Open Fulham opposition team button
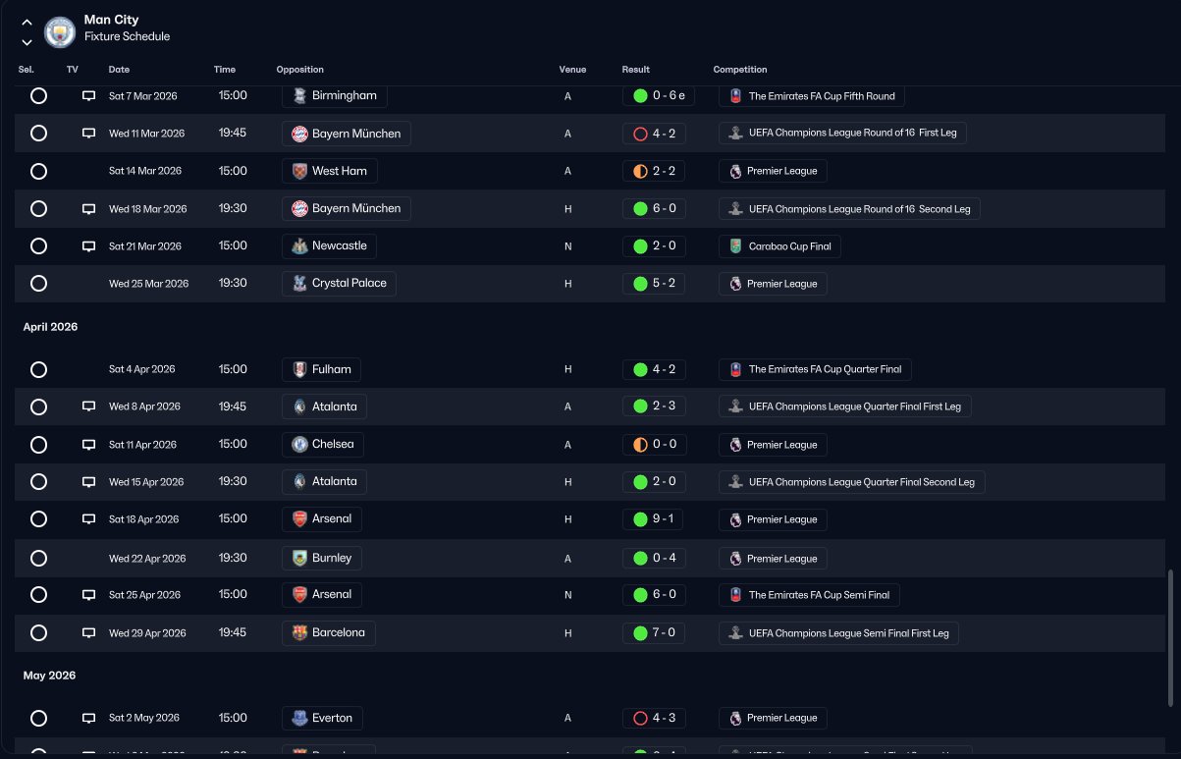Screen dimensions: 1181x759 tap(322, 369)
